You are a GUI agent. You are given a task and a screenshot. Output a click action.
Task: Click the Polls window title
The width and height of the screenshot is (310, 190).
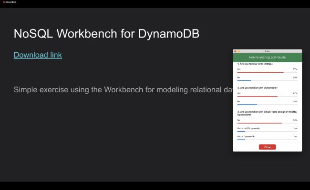coord(267,51)
